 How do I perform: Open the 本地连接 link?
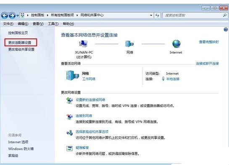click(173, 79)
